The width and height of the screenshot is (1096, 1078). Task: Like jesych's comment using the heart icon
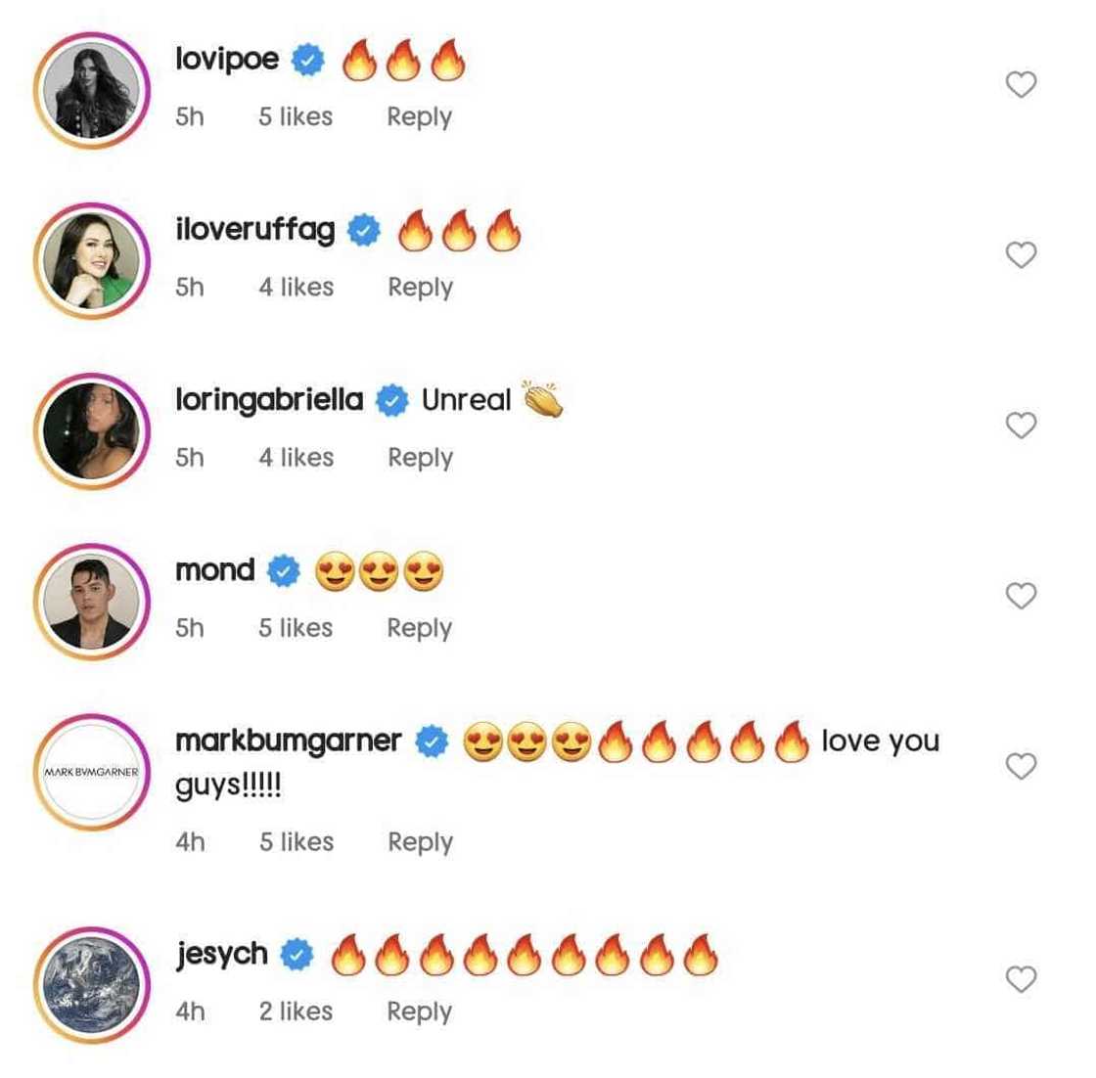tap(1021, 978)
